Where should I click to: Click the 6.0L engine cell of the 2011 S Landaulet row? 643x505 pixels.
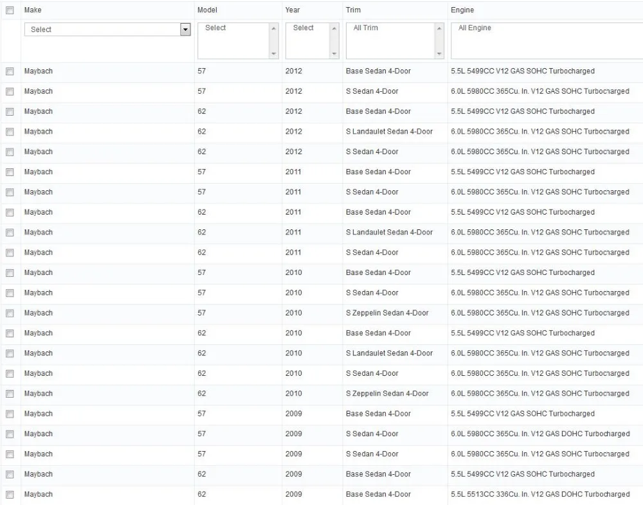pos(539,232)
